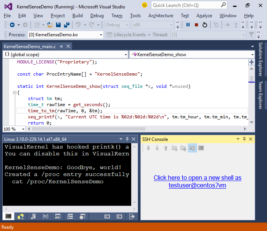Open the Solution Explorer side tab
The height and width of the screenshot is (231, 267).
261,59
